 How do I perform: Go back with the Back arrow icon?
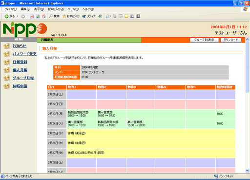pos(6,16)
